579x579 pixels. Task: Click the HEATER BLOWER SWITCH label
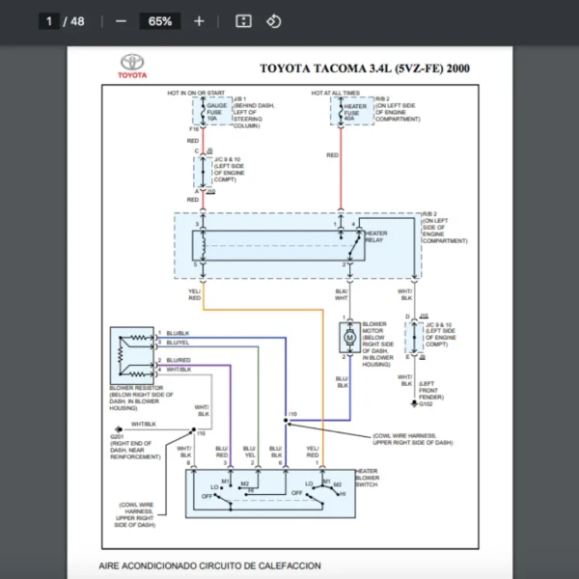pyautogui.click(x=367, y=477)
